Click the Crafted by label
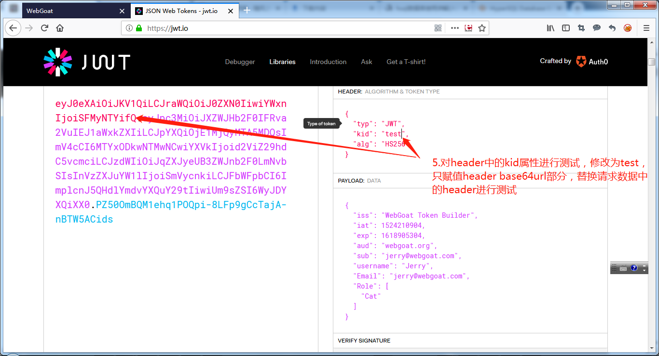The height and width of the screenshot is (356, 659). (x=555, y=61)
